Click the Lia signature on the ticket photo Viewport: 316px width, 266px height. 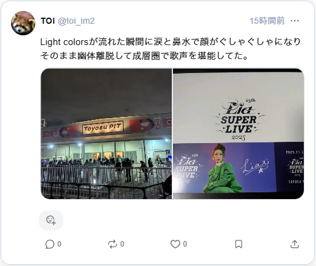pos(255,167)
